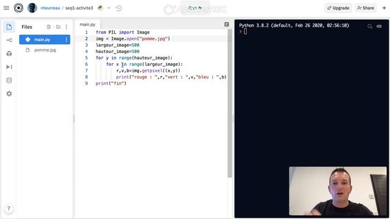Image resolution: width=390 pixels, height=219 pixels.
Task: Click the 'for x in range' line
Action: (144, 64)
